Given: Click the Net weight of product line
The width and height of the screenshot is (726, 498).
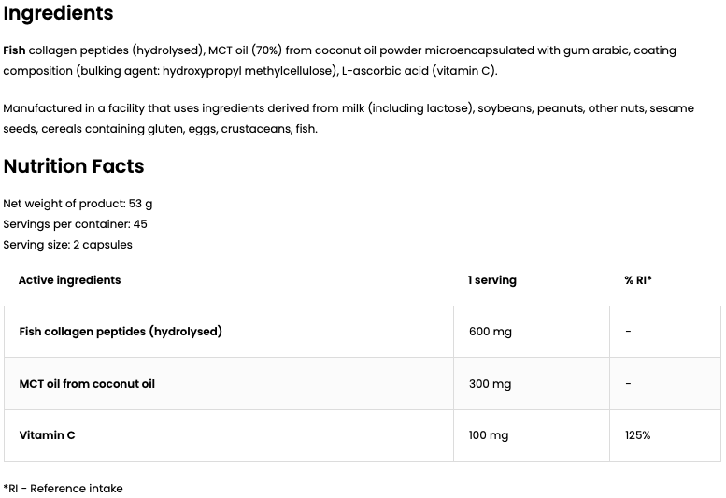Looking at the screenshot, I should 78,204.
